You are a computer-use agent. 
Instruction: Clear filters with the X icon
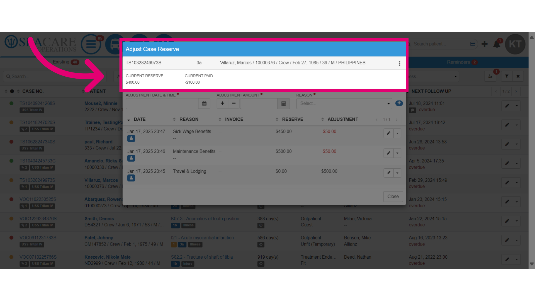518,76
